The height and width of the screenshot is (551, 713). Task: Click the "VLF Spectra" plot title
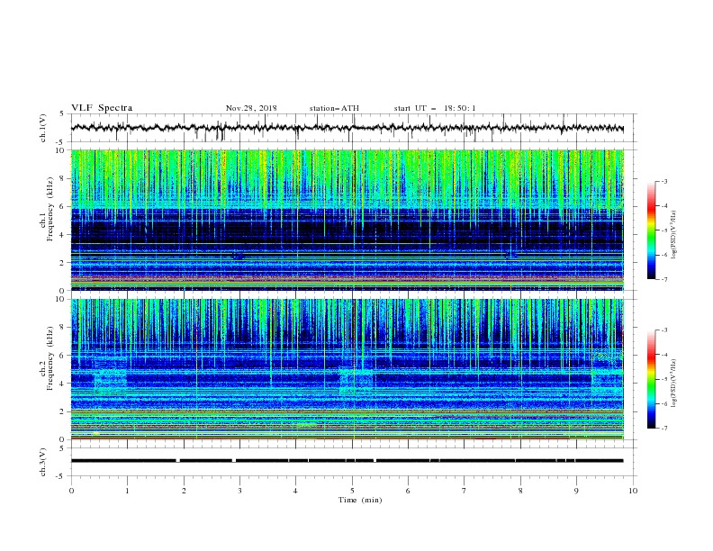102,108
